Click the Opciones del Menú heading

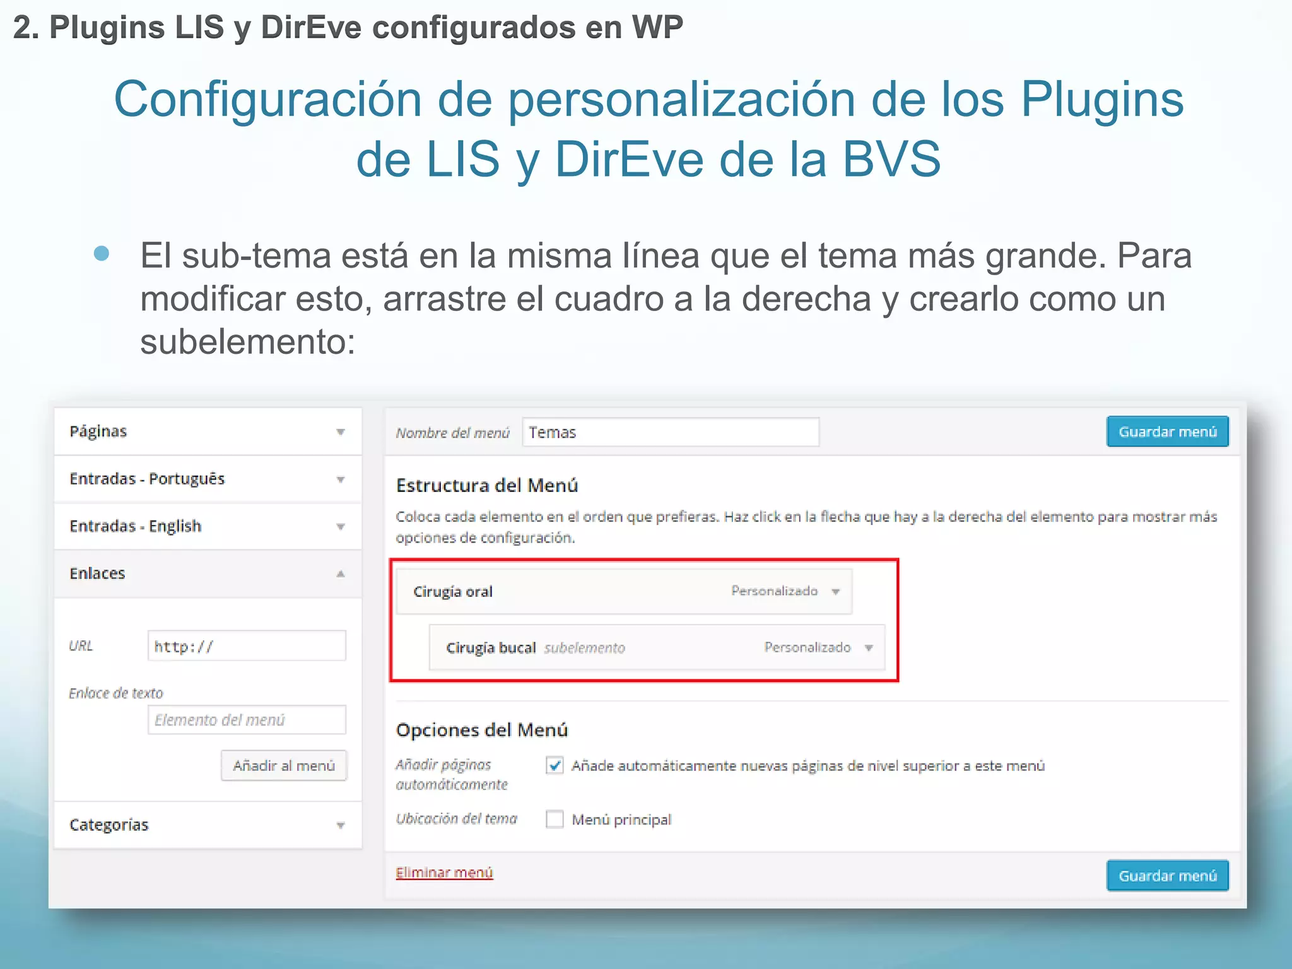(x=482, y=730)
